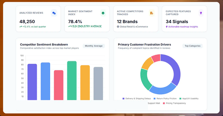Click the Monthly Average pill button
The height and width of the screenshot is (116, 223).
coord(94,46)
